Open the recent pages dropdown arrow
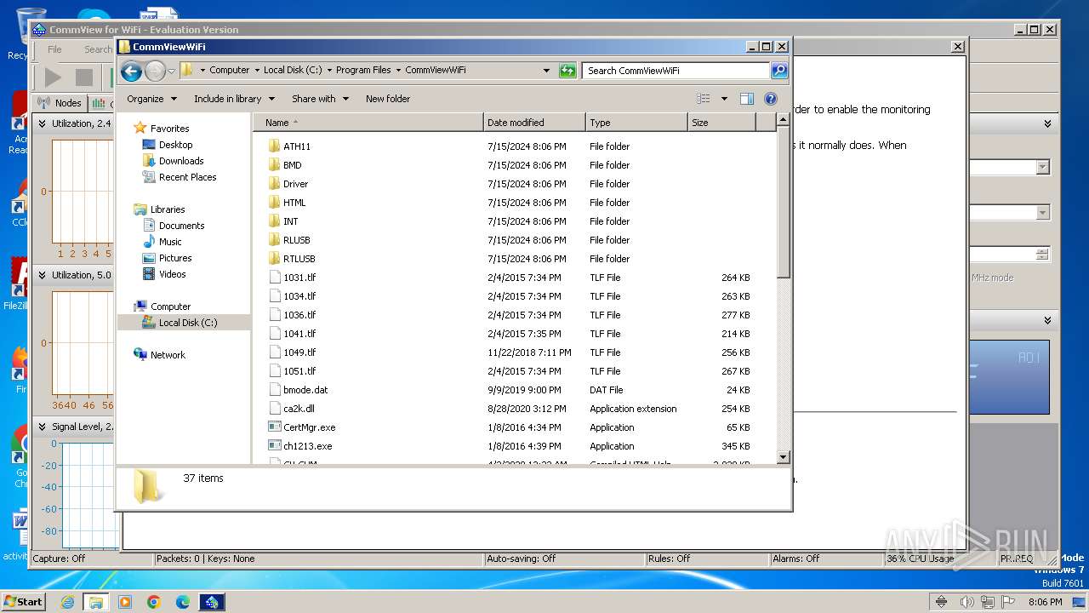1089x613 pixels. click(172, 71)
